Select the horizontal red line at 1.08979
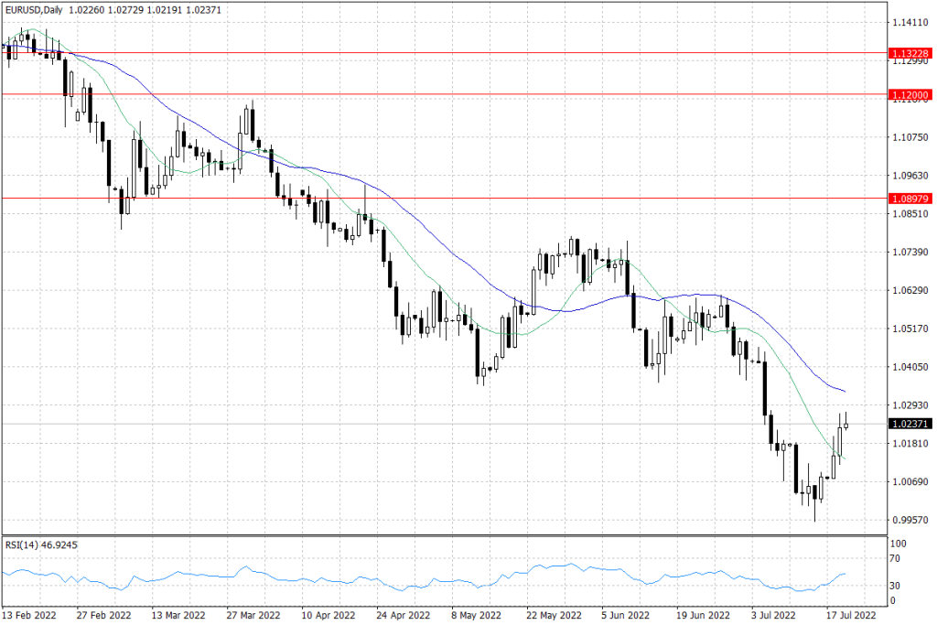Viewport: 937px width, 625px height. pos(445,198)
